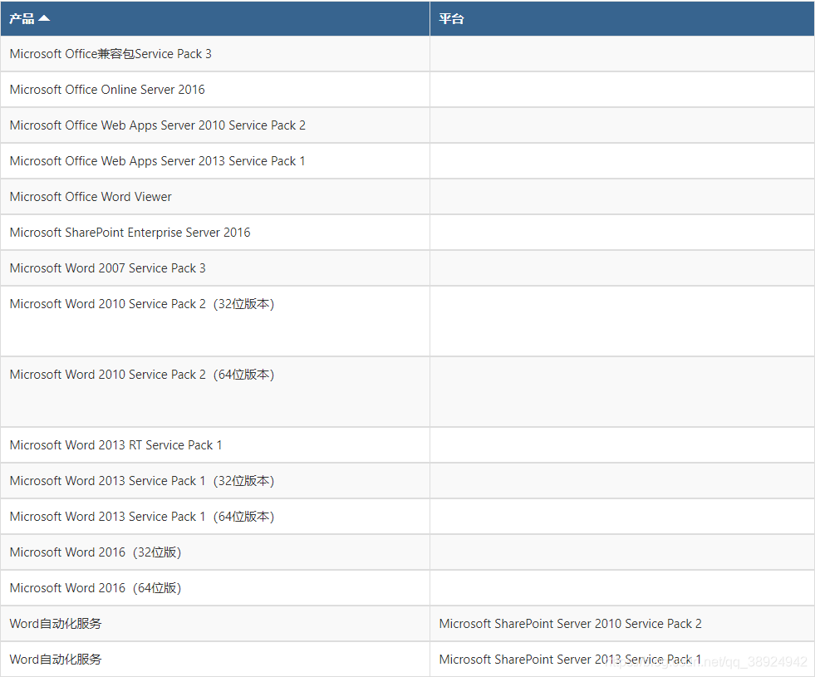This screenshot has width=815, height=677.
Task: Select Microsoft SharePoint Enterprise Server 2016
Action: pos(130,233)
